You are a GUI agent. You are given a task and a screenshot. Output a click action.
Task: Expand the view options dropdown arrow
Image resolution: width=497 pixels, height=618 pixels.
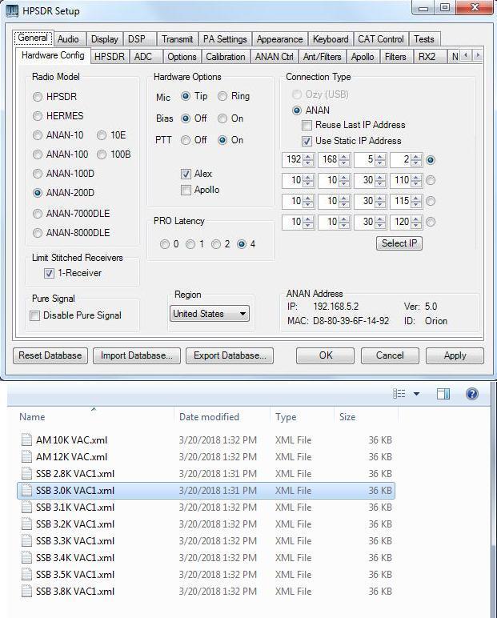click(x=416, y=394)
